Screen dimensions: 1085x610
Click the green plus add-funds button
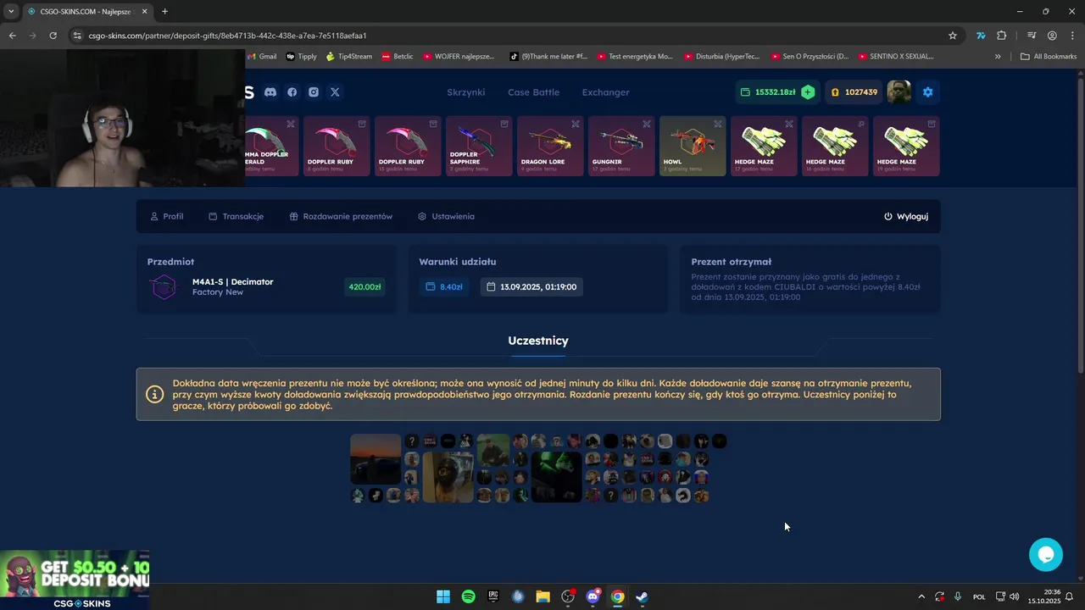(x=808, y=92)
